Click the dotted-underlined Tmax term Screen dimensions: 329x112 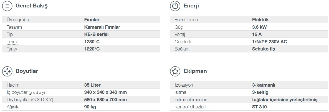pyautogui.click(x=12, y=42)
